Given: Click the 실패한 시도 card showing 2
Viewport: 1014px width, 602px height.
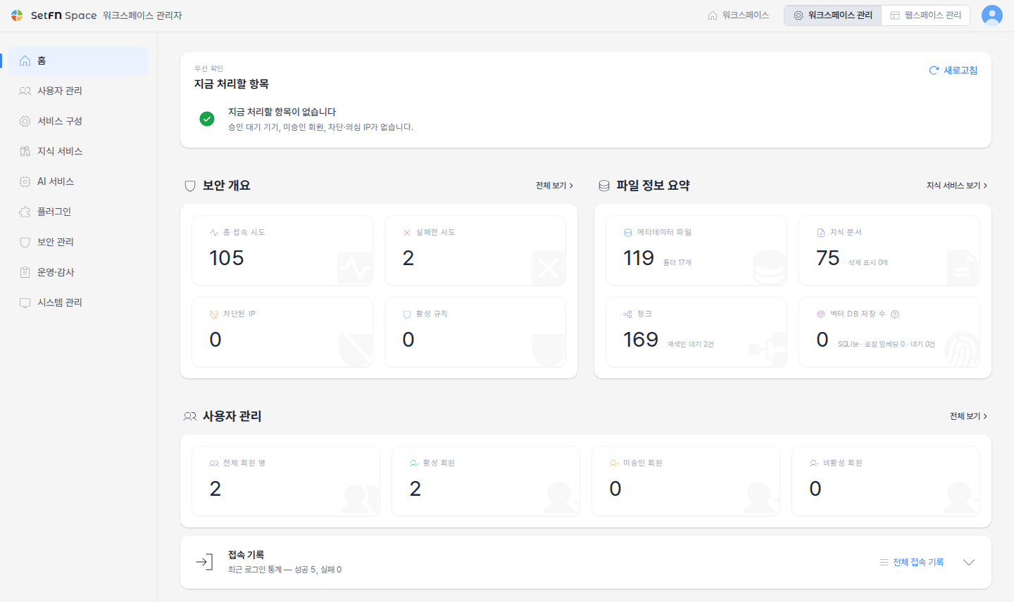Looking at the screenshot, I should [x=475, y=250].
